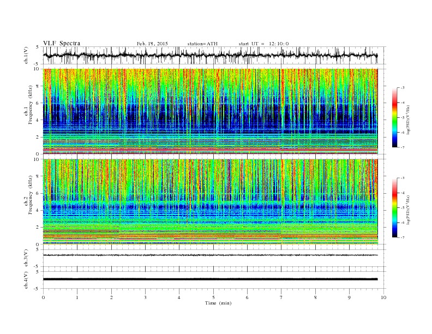The height and width of the screenshot is (334, 432).
Task: Click the ch.1 voltage waveform trace
Action: (210, 55)
